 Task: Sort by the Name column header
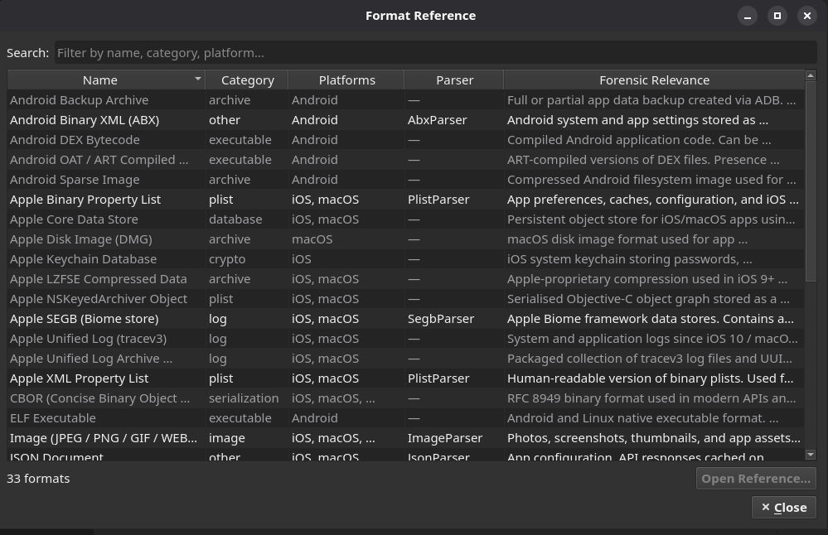click(x=106, y=80)
